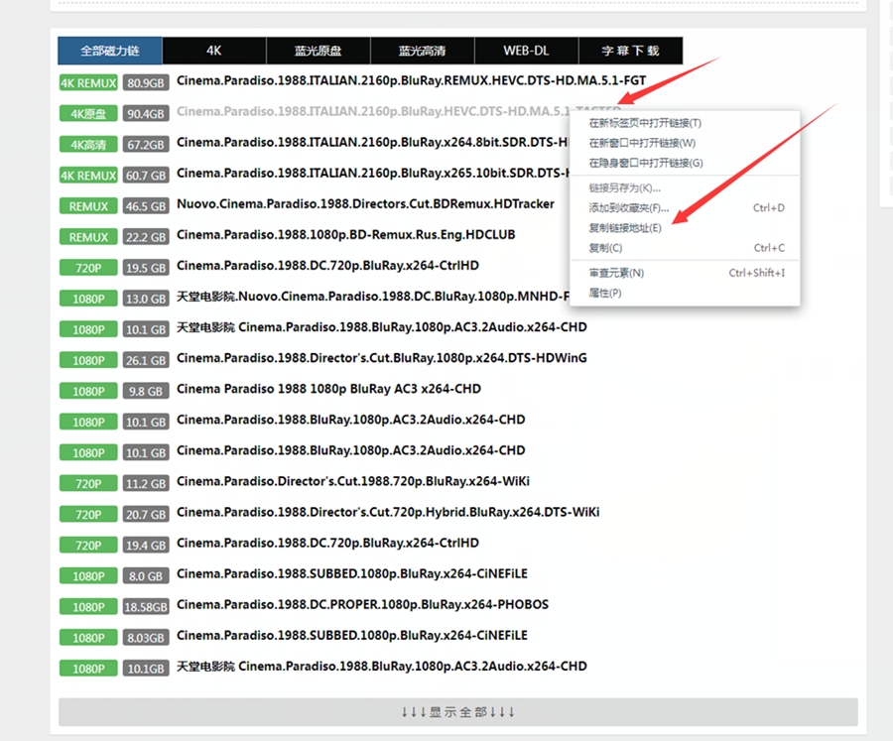The image size is (893, 741).
Task: Select 在隐身窗口中打开链接 menu entry
Action: coord(650,163)
